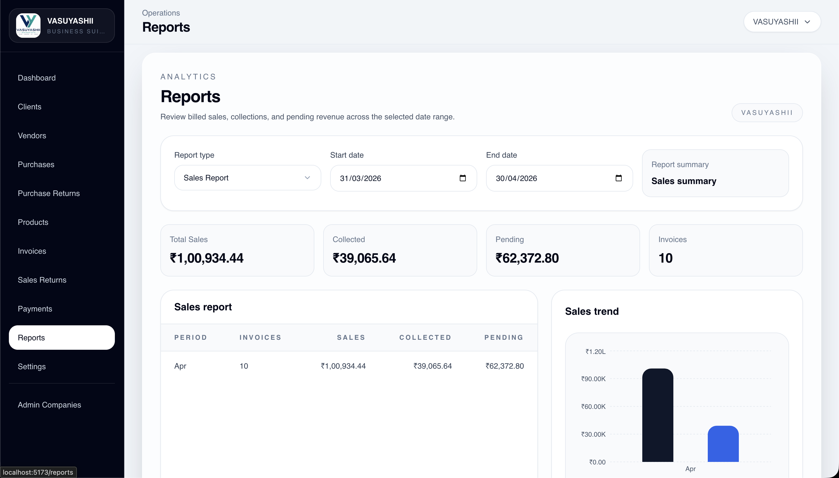Click the VASUYASHII badge pill in Analytics card
Image resolution: width=839 pixels, height=478 pixels.
tap(767, 113)
